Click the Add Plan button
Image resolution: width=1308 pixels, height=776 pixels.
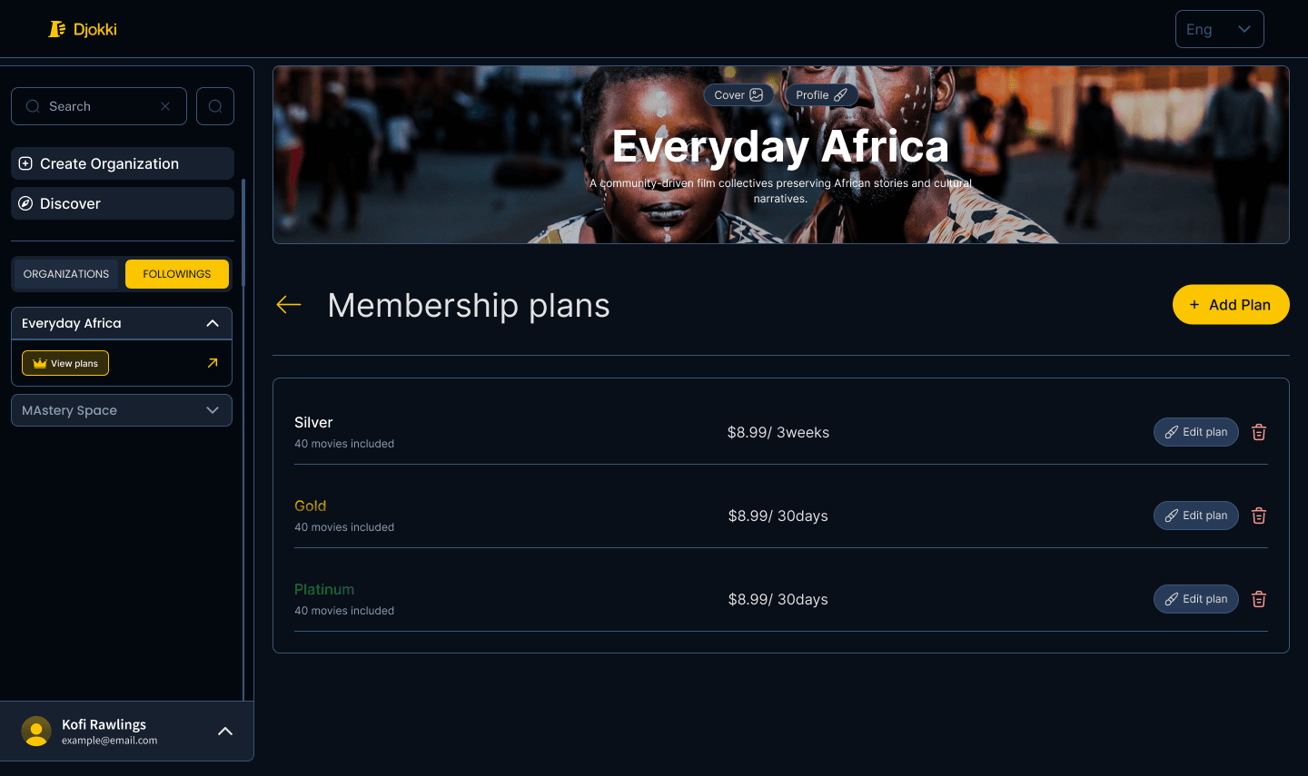coord(1231,304)
